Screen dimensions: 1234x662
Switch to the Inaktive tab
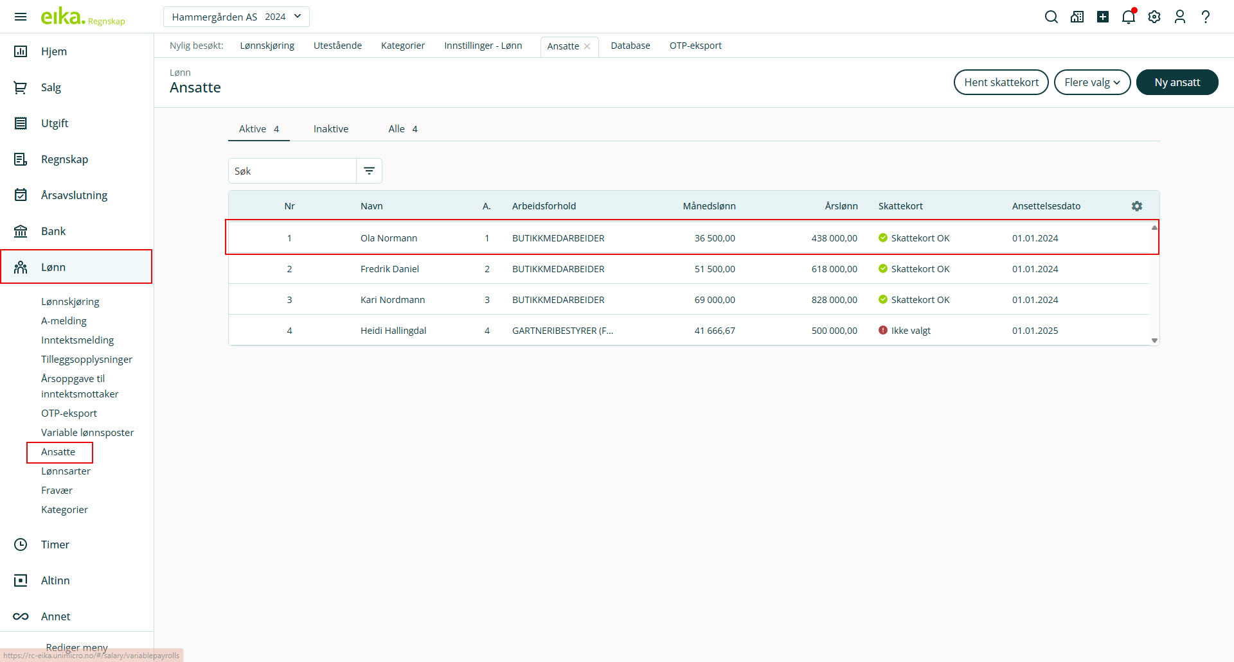[331, 129]
